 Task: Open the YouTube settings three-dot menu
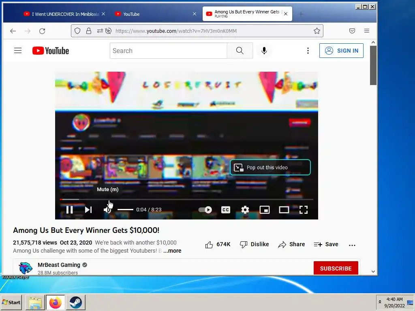click(308, 51)
